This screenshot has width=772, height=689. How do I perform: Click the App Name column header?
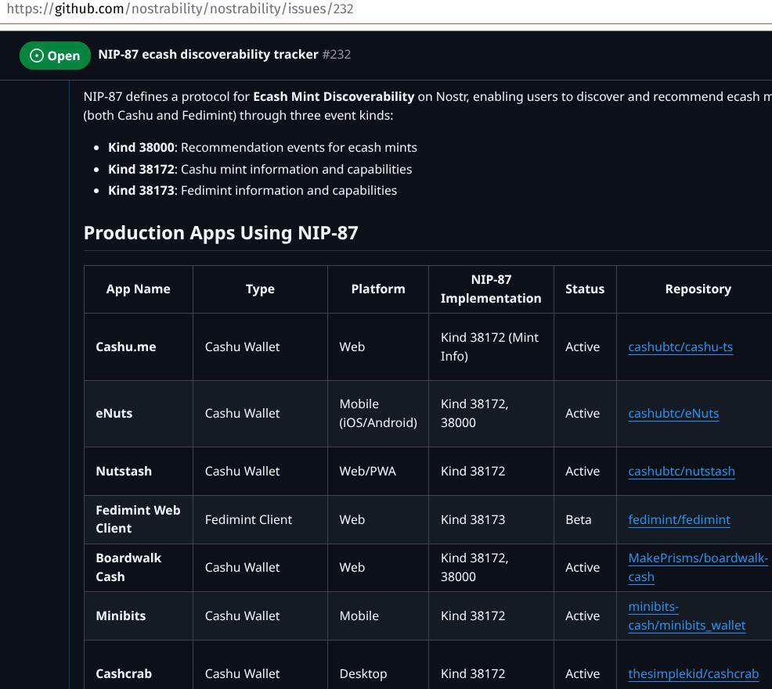[x=139, y=289]
